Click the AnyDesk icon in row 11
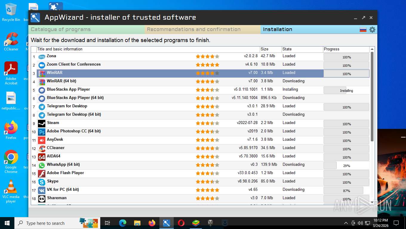The height and width of the screenshot is (229, 406). (x=42, y=140)
